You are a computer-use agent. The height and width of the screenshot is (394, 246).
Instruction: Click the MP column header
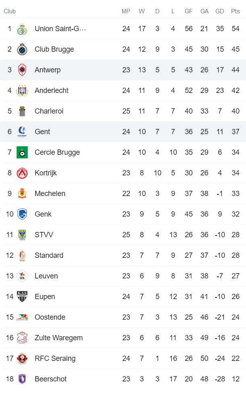click(126, 11)
